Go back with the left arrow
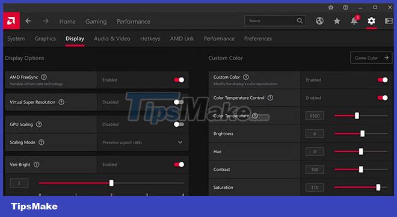Viewport: 397px width, 217px height. click(x=28, y=21)
